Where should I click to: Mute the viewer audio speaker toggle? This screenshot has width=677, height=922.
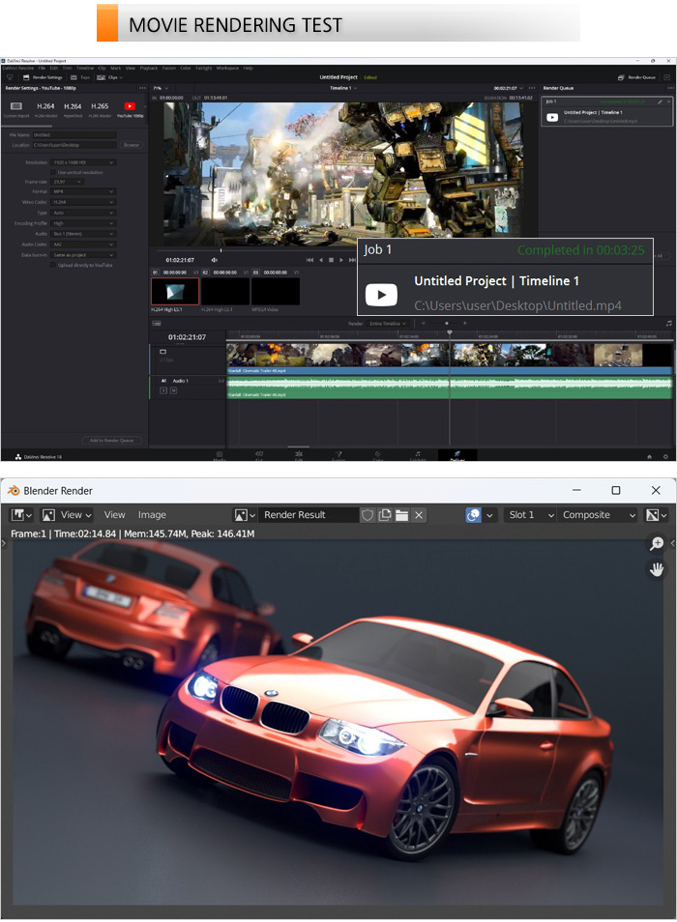214,259
